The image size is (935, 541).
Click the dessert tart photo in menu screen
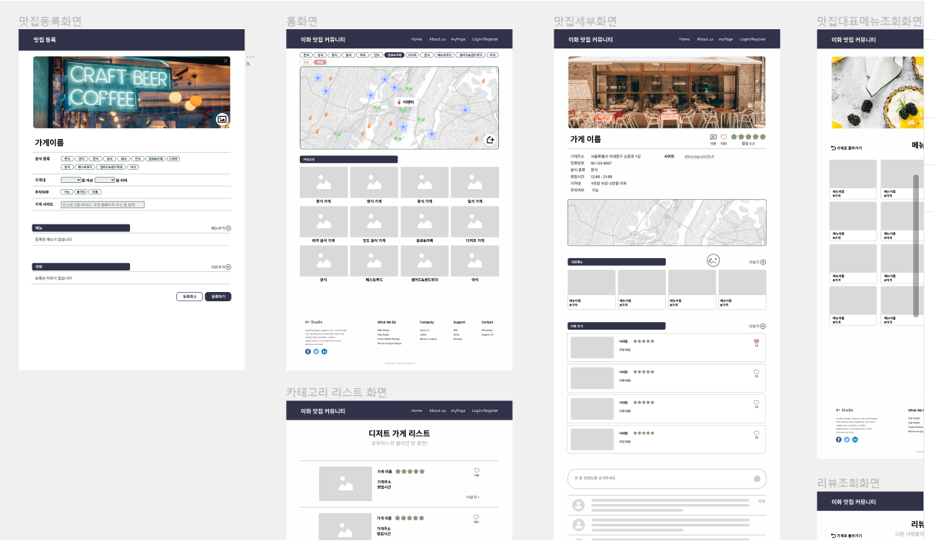coord(877,92)
